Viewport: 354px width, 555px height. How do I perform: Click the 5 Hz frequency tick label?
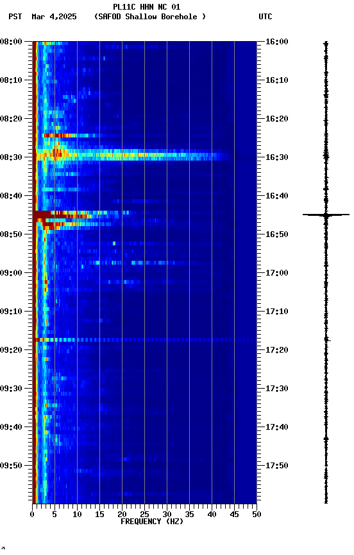55,515
